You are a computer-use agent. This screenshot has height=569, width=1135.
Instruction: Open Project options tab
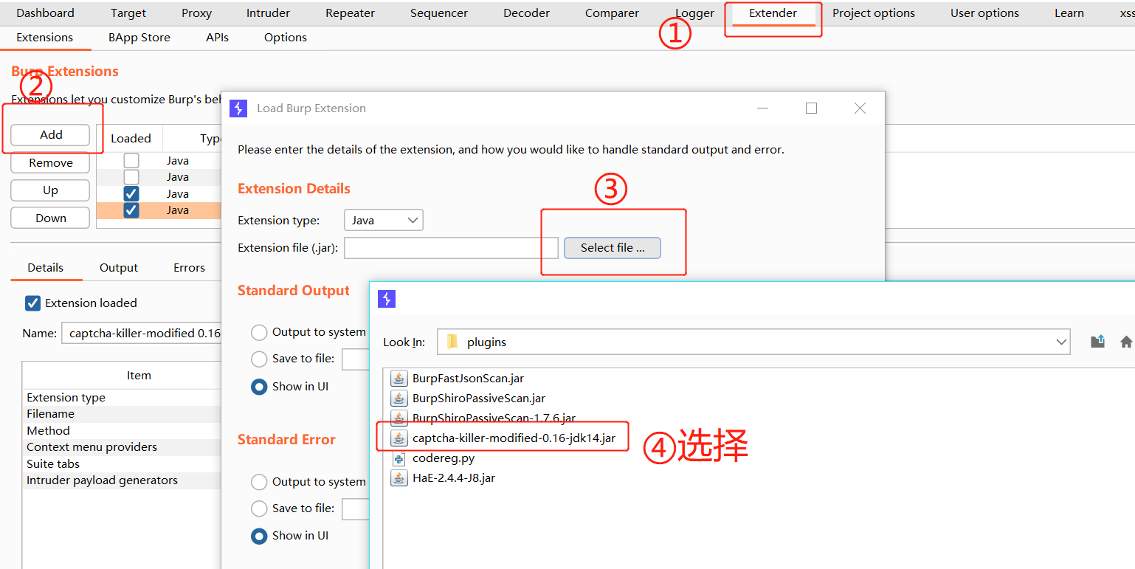(874, 13)
